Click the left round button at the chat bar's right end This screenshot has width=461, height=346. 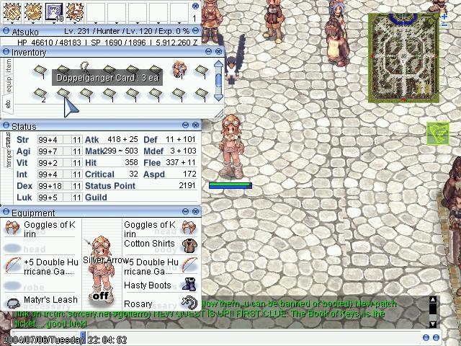coord(426,338)
